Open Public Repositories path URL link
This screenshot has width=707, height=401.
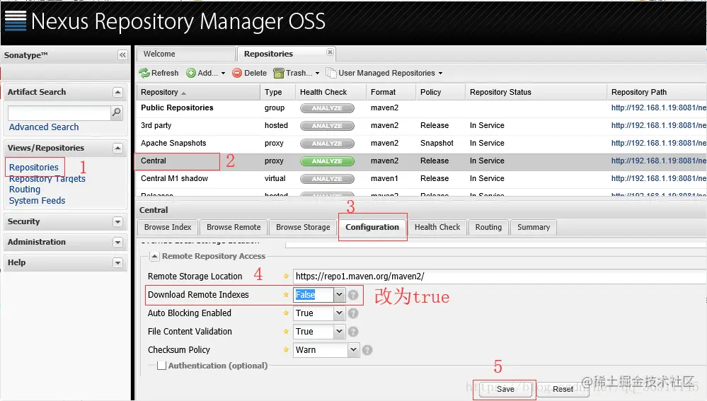coord(659,108)
